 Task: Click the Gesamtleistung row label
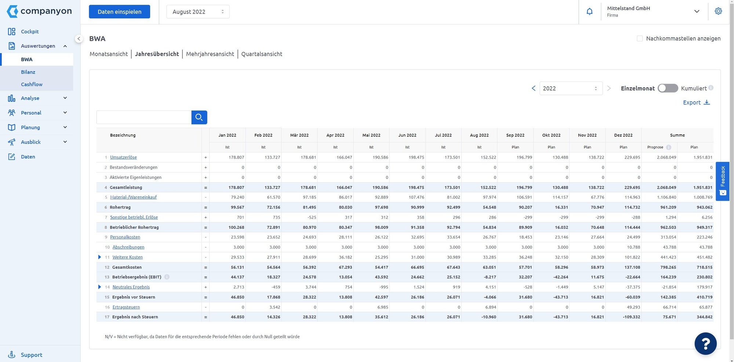pos(126,187)
